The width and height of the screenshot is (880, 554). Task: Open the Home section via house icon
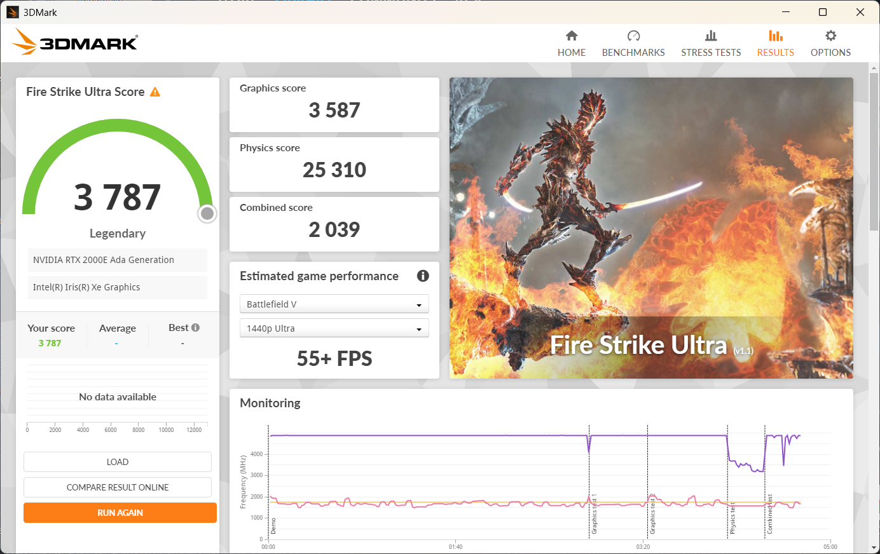click(x=571, y=36)
